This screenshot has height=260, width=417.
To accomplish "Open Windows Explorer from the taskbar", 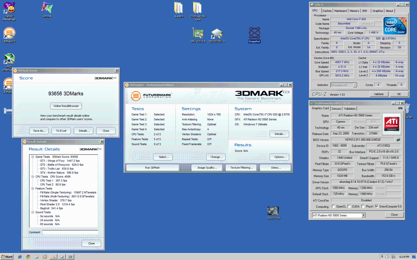I will [x=36, y=257].
